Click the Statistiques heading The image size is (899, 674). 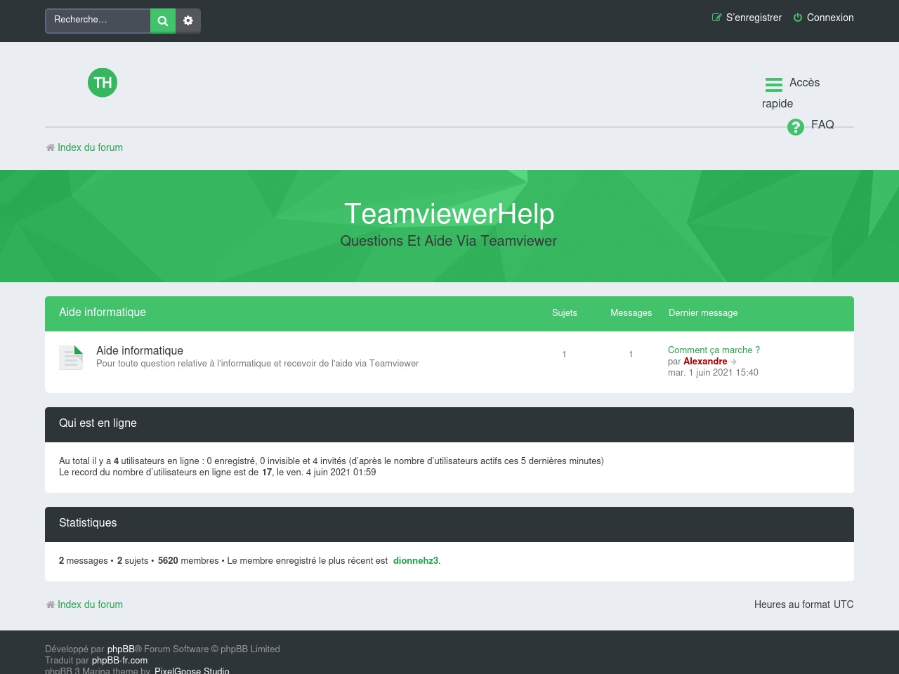click(88, 522)
